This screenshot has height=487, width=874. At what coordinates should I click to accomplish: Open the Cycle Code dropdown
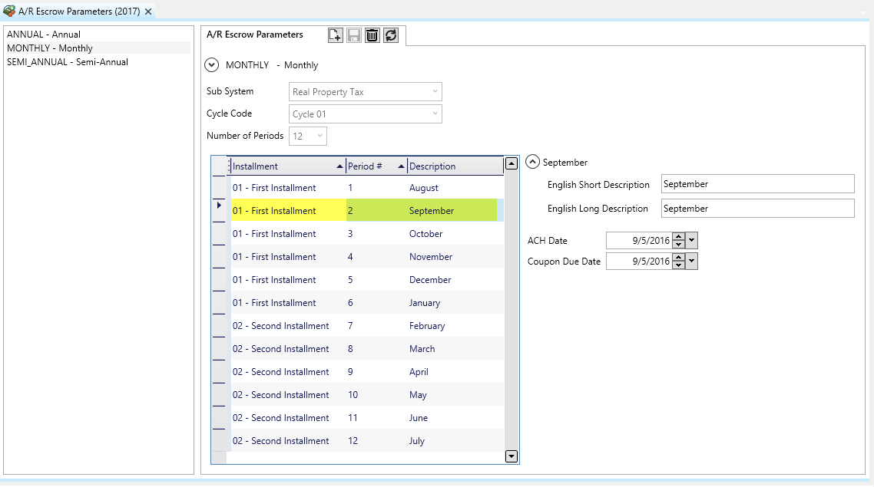[x=435, y=114]
